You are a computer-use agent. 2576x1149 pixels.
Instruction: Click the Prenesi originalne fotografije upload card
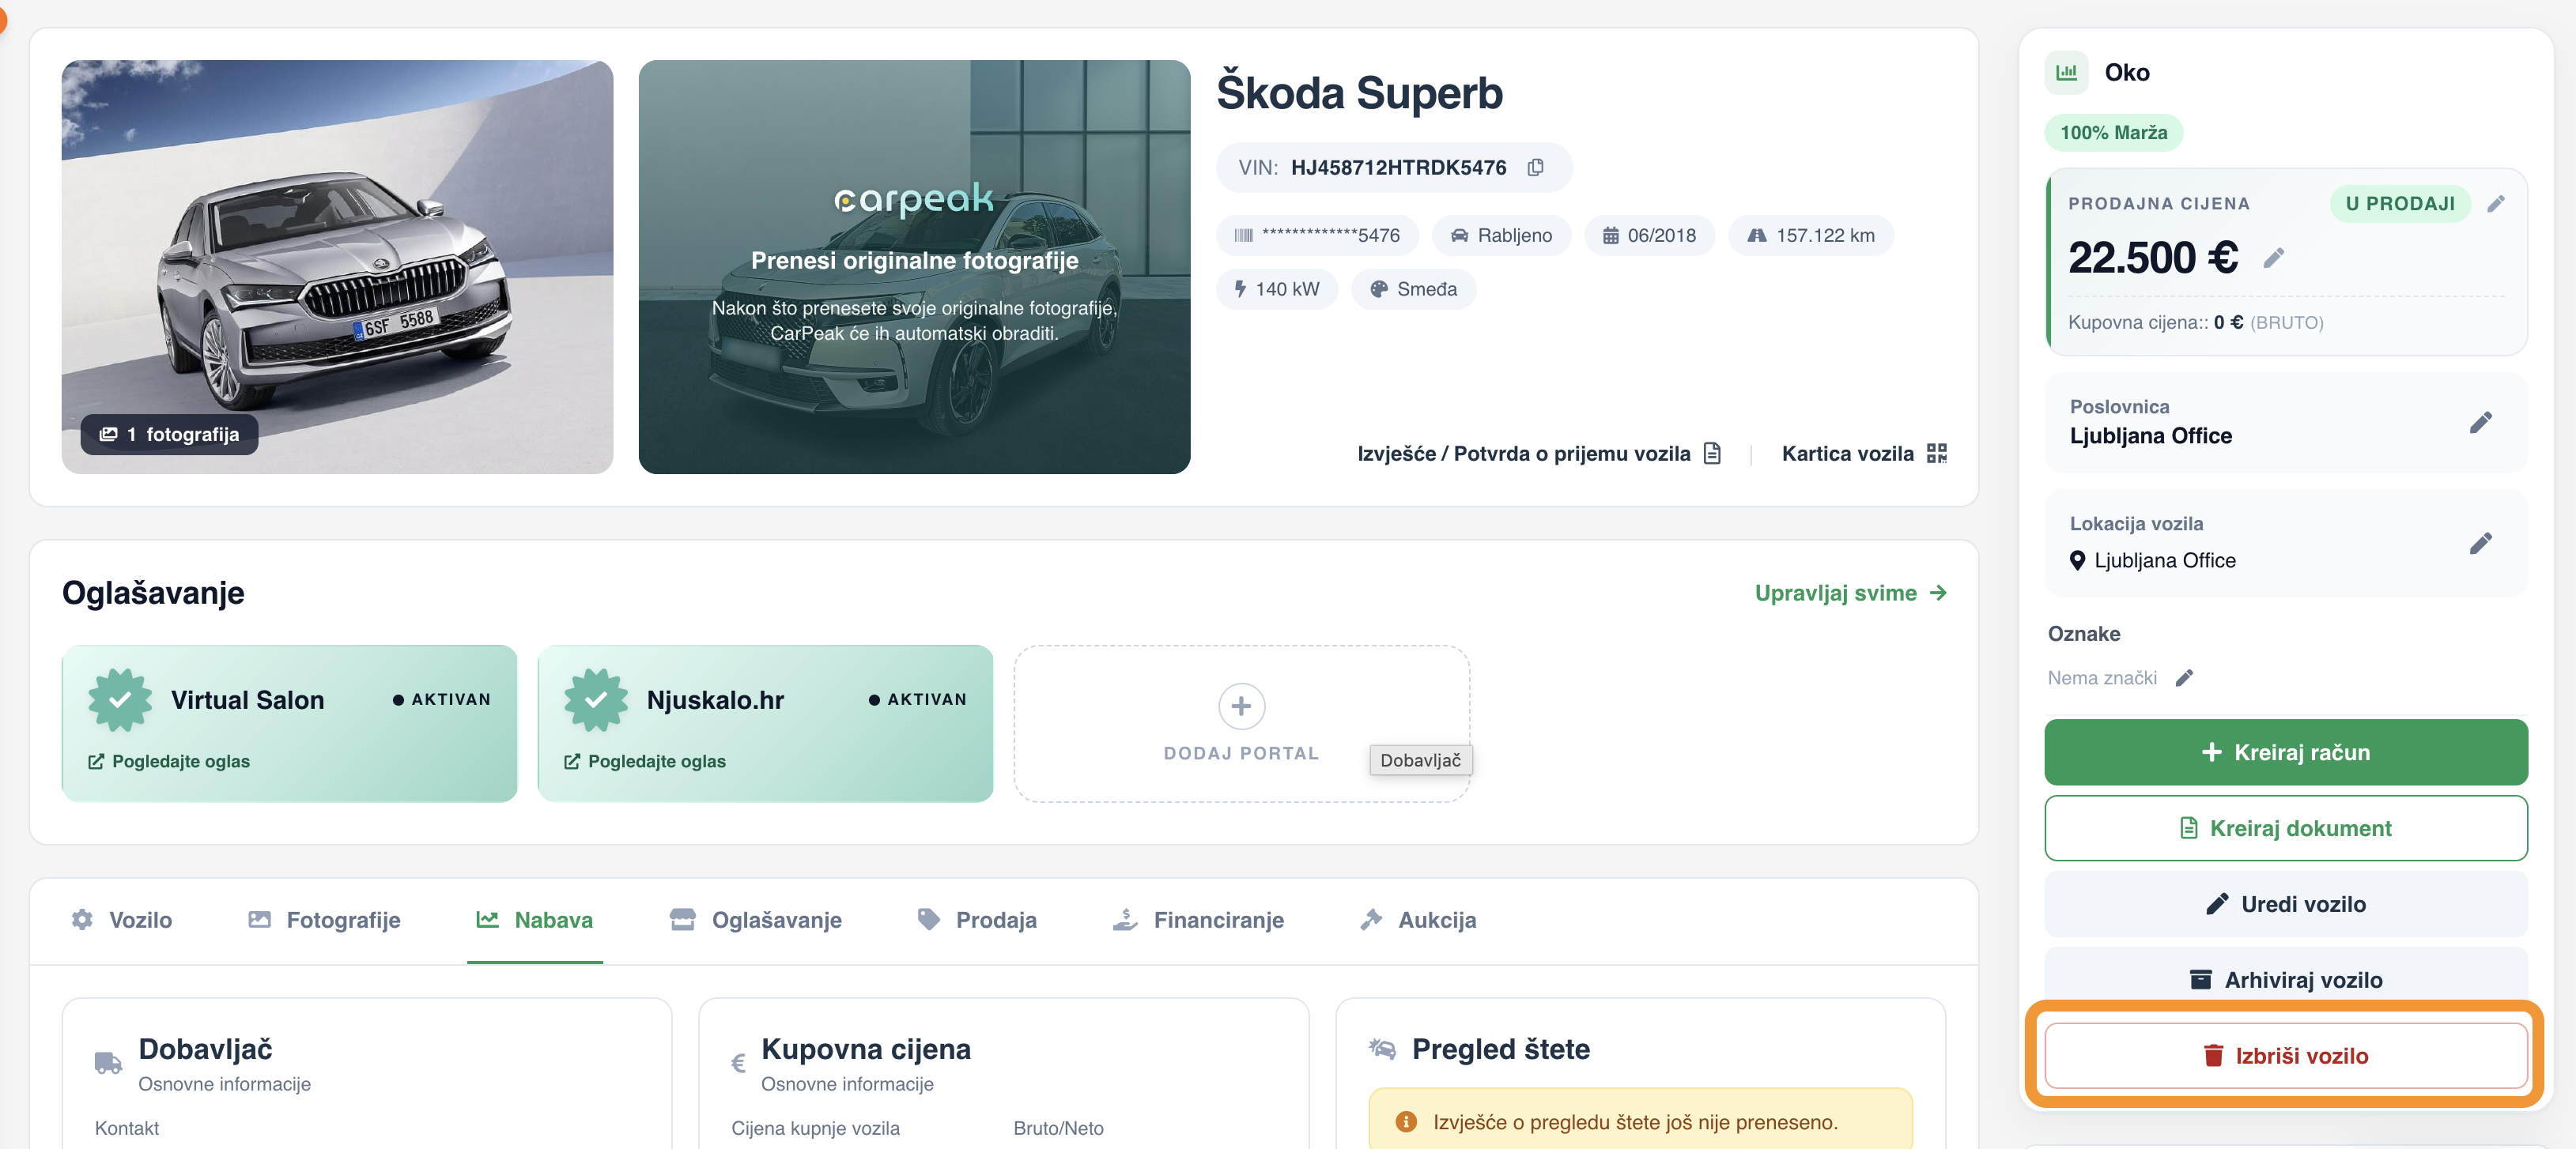[x=914, y=267]
